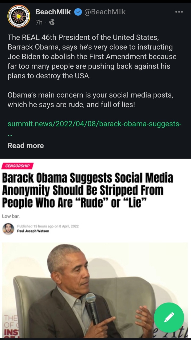The width and height of the screenshot is (191, 340).
Task: Open the three-dot post options menu
Action: tap(179, 12)
